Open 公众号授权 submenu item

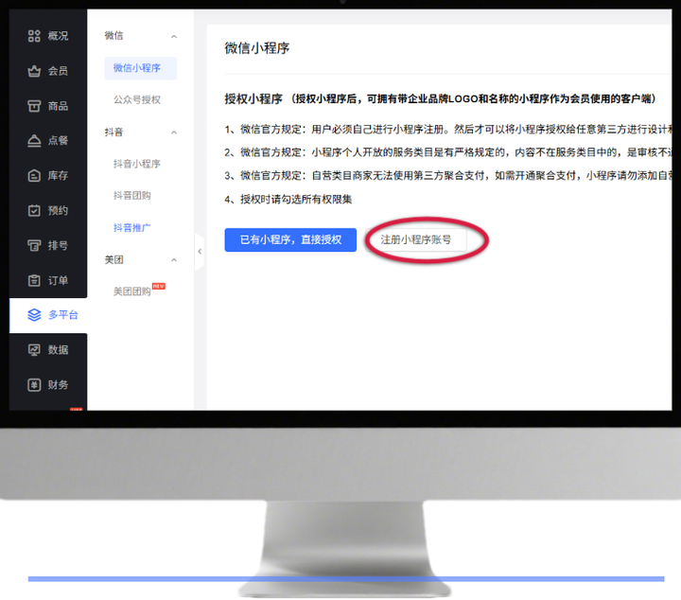(137, 100)
